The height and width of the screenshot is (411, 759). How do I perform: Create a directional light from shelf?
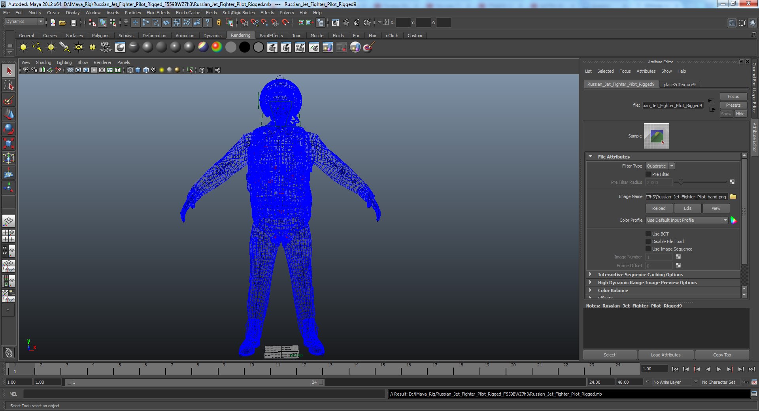click(x=37, y=47)
